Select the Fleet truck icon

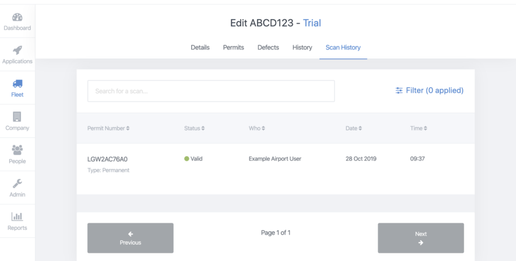click(17, 84)
